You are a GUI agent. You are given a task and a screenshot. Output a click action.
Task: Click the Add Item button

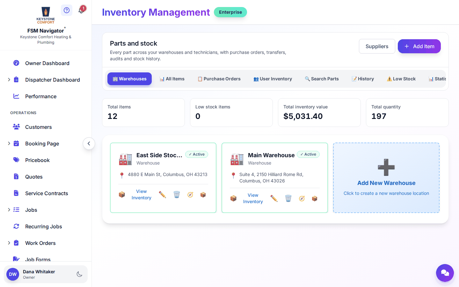click(x=419, y=46)
